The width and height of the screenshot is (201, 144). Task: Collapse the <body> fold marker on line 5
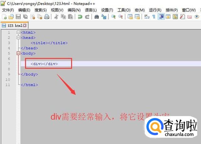point(18,53)
